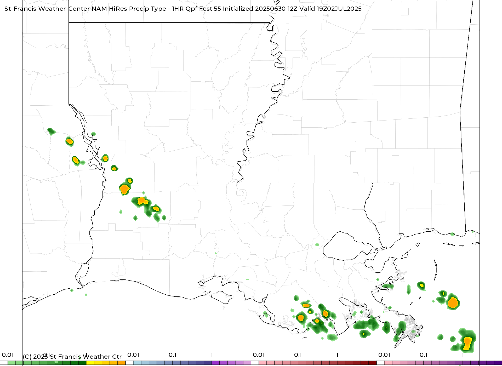Click the 0.01 label above green legend
This screenshot has width=502, height=366.
[8, 355]
